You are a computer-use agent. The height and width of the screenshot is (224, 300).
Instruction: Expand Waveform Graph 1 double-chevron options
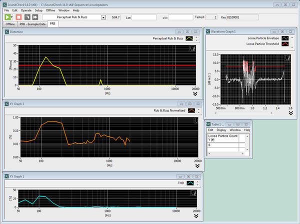[x=290, y=113]
